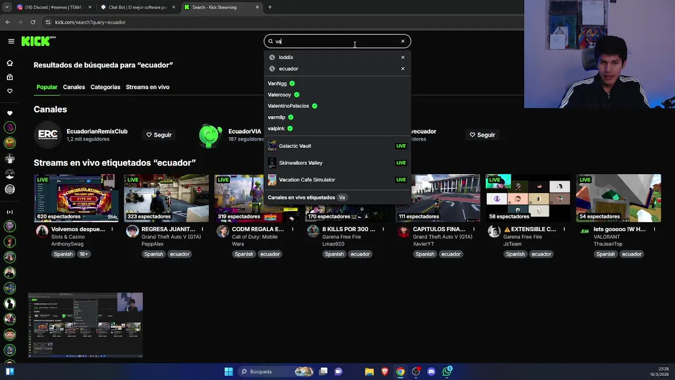Open options for CAPITULOS FINA... stream
The height and width of the screenshot is (380, 675).
pyautogui.click(x=473, y=230)
